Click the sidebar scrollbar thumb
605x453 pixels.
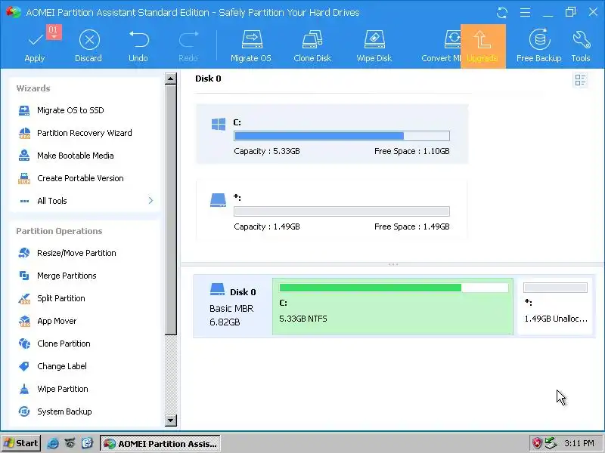pos(171,210)
